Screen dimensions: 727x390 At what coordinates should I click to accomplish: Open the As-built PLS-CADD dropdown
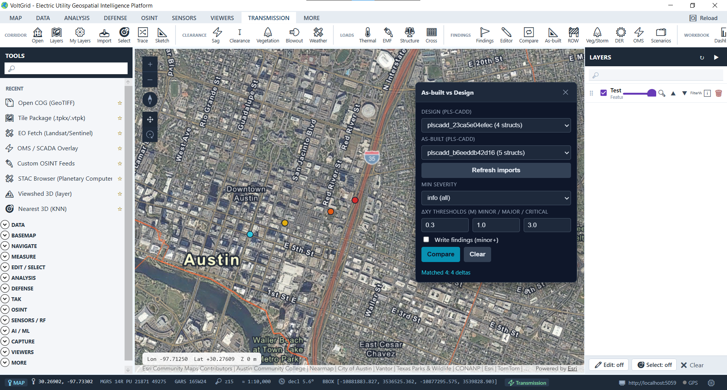click(x=496, y=153)
